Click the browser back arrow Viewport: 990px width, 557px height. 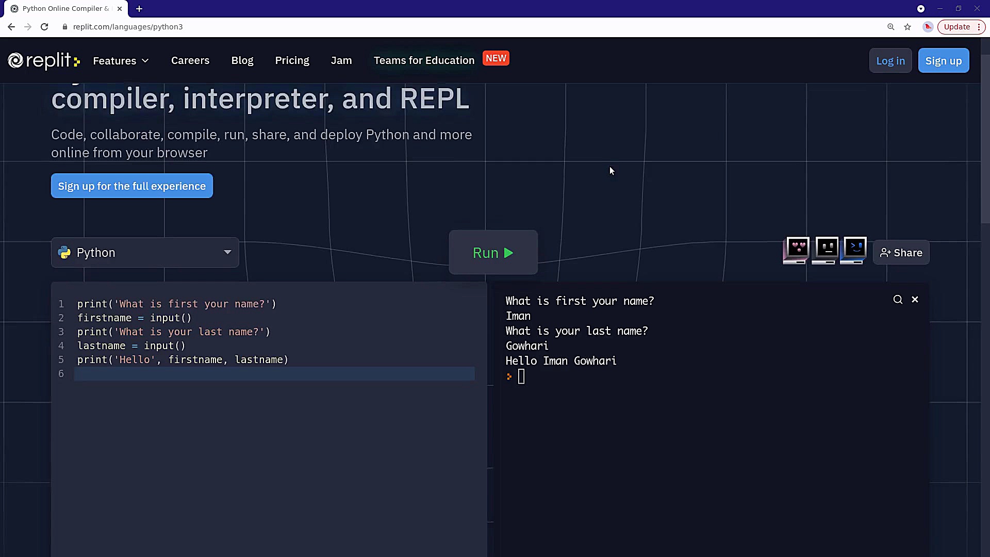(11, 27)
